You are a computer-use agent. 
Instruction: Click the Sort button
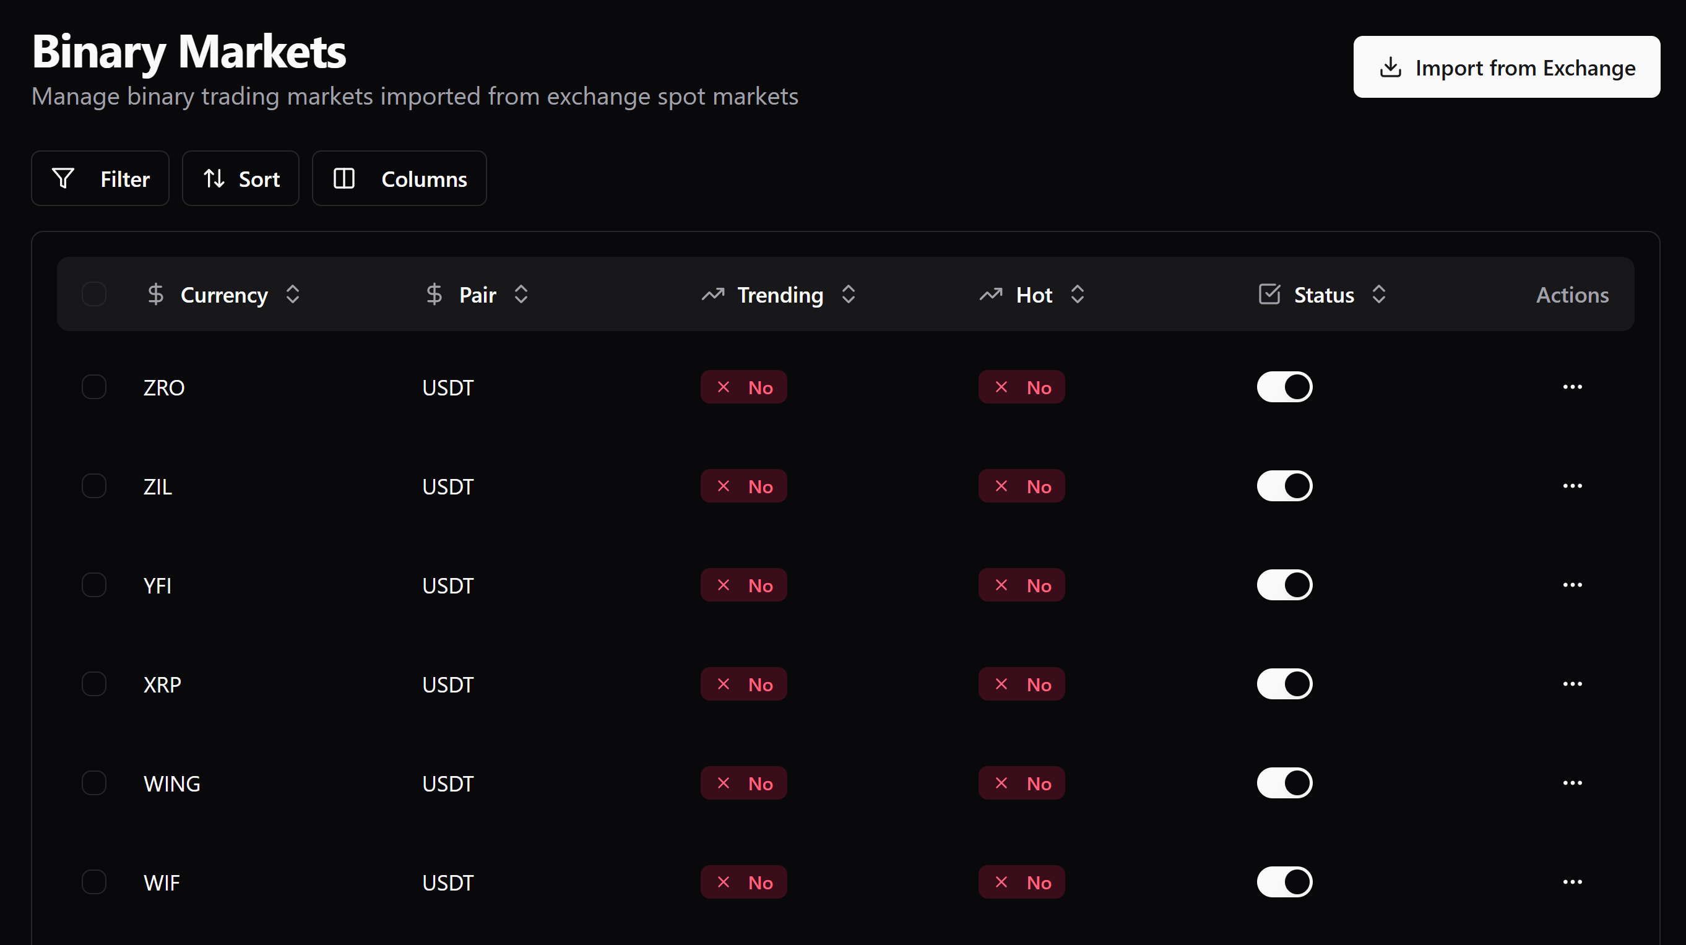pos(240,178)
